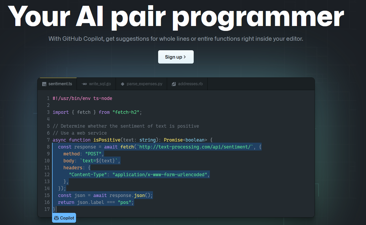Click the "const json = await response.json()" line
The height and width of the screenshot is (225, 366).
(105, 195)
